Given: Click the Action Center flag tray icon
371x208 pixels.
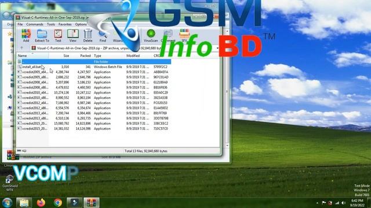Looking at the screenshot, I should pyautogui.click(x=324, y=203).
